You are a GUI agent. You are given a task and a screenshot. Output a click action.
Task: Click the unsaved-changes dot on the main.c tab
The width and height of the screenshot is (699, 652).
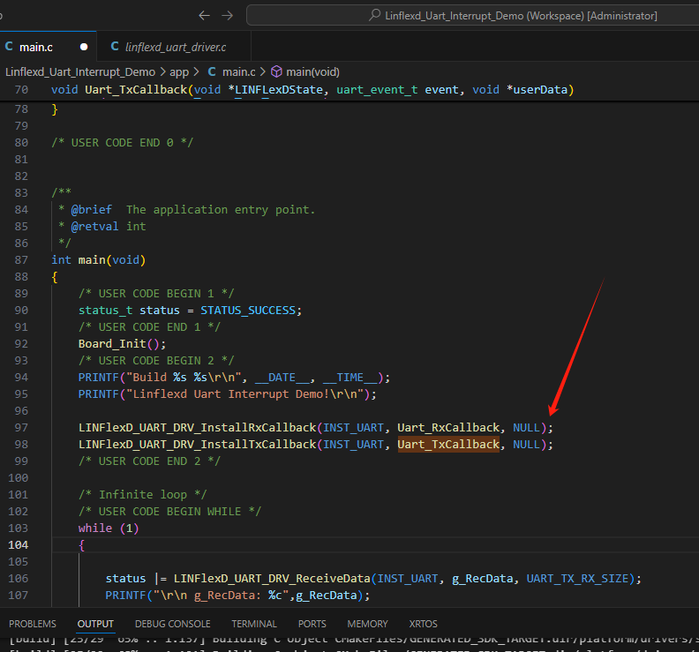84,47
